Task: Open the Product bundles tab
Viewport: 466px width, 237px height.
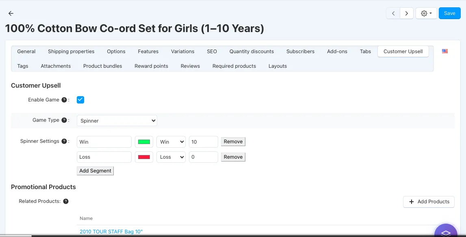Action: [x=102, y=66]
